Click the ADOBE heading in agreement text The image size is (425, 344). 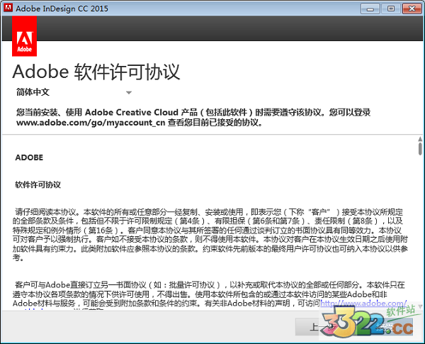tap(29, 157)
